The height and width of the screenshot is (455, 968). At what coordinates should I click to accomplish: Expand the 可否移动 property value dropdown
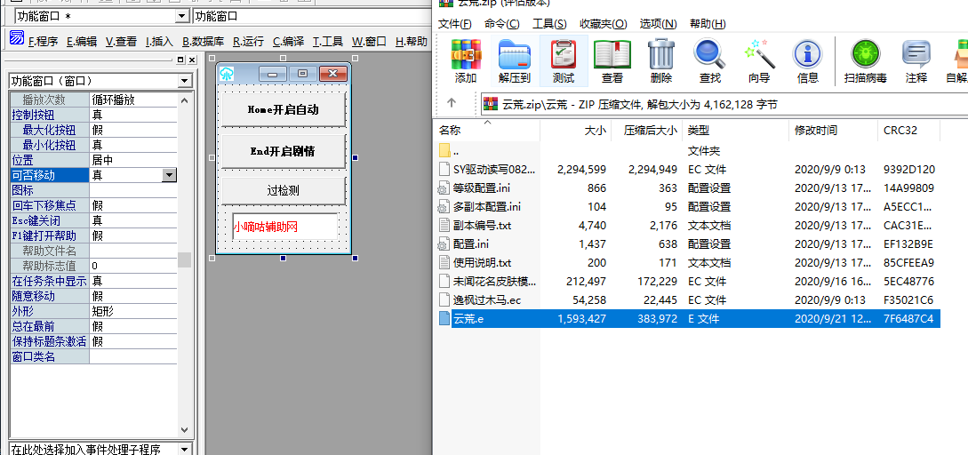(x=169, y=176)
